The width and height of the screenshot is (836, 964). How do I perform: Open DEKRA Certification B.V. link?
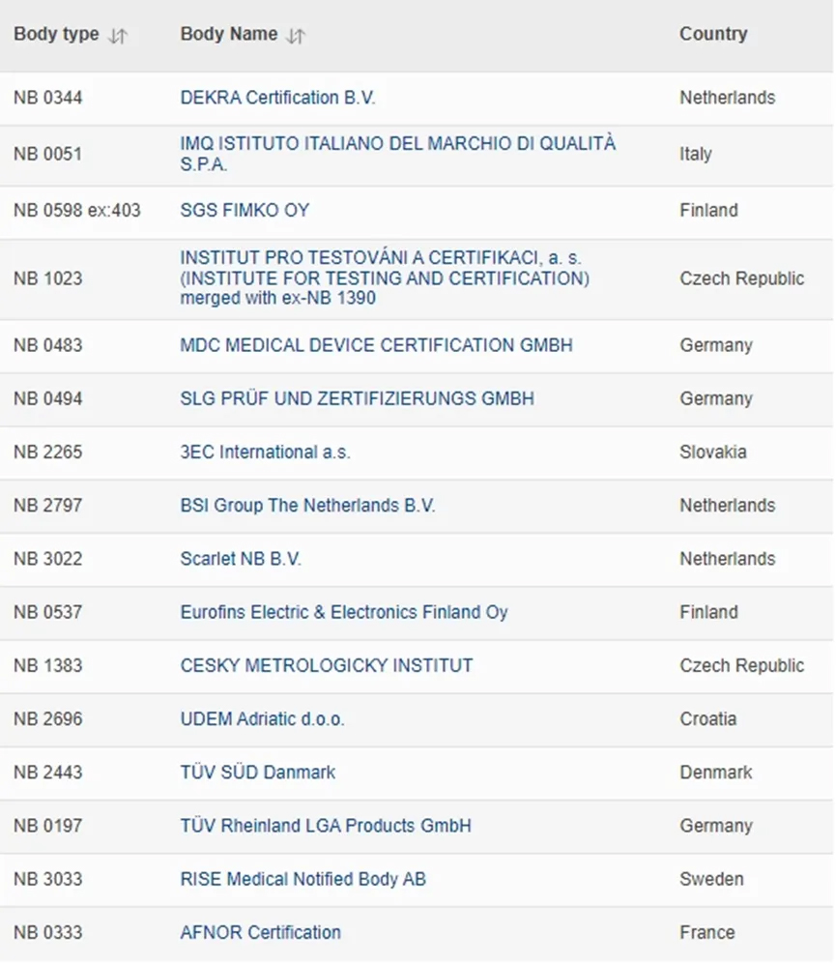pyautogui.click(x=277, y=98)
